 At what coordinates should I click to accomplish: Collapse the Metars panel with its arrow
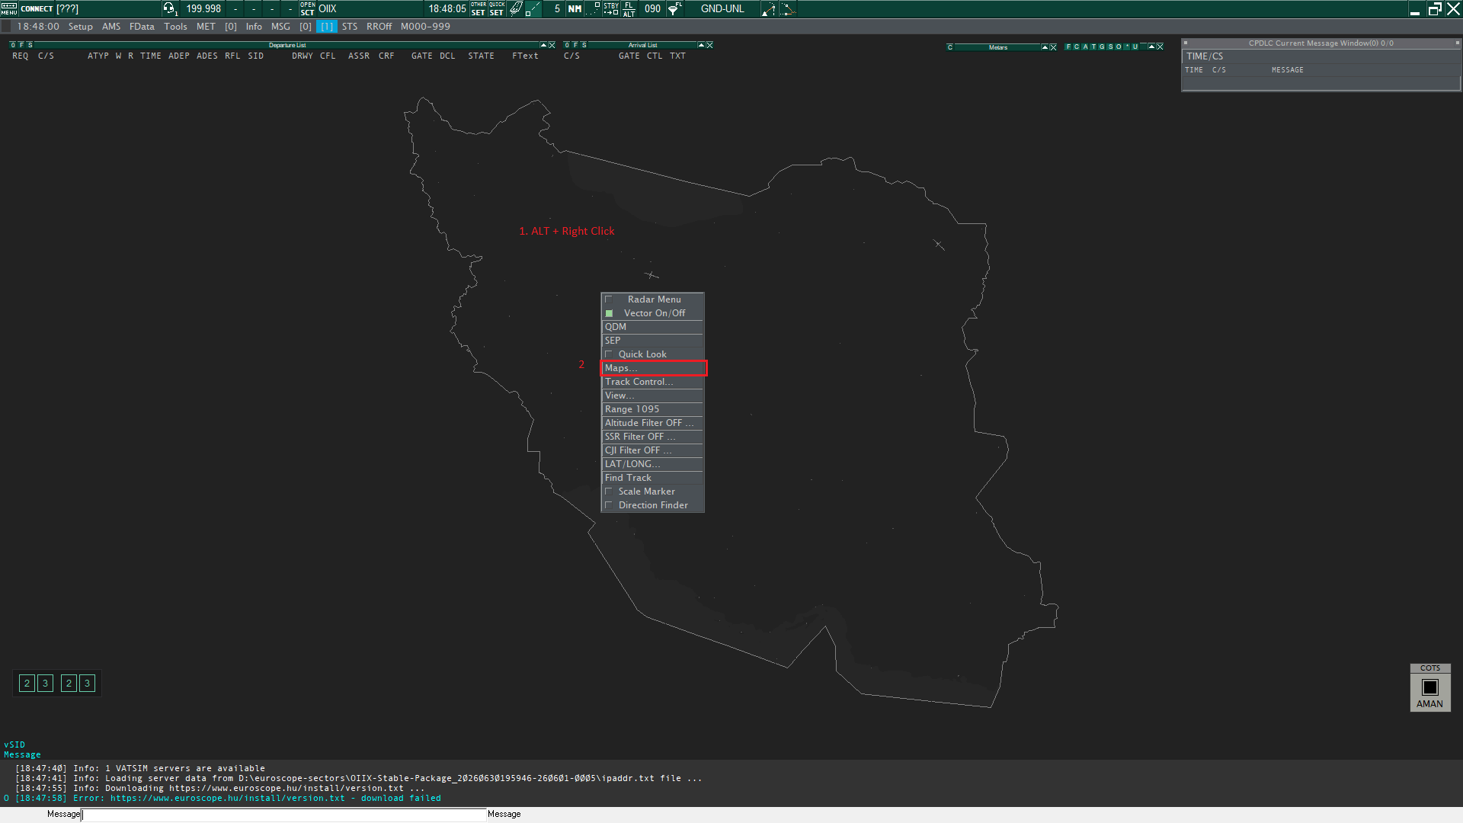1045,47
